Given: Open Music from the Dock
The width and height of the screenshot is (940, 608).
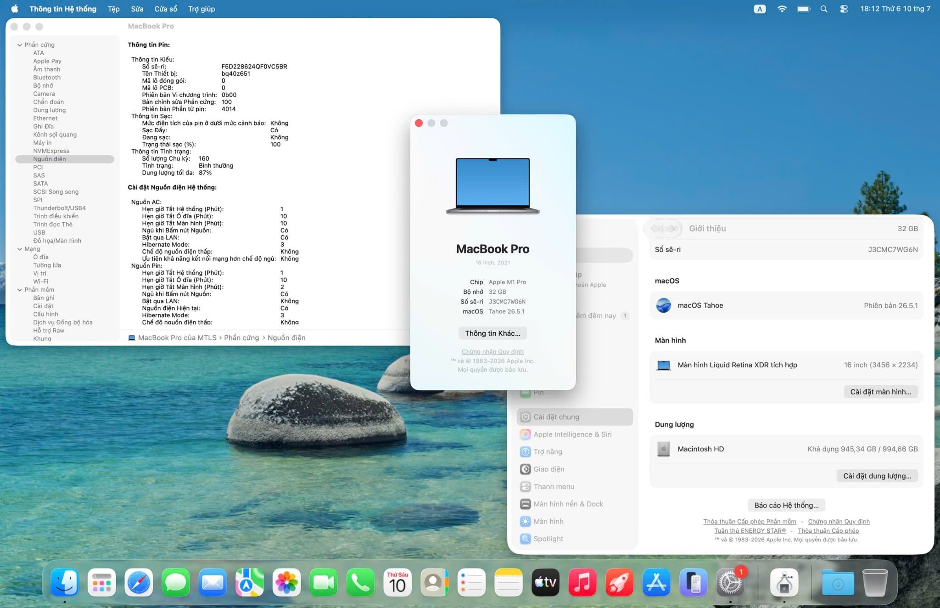Looking at the screenshot, I should 582,582.
